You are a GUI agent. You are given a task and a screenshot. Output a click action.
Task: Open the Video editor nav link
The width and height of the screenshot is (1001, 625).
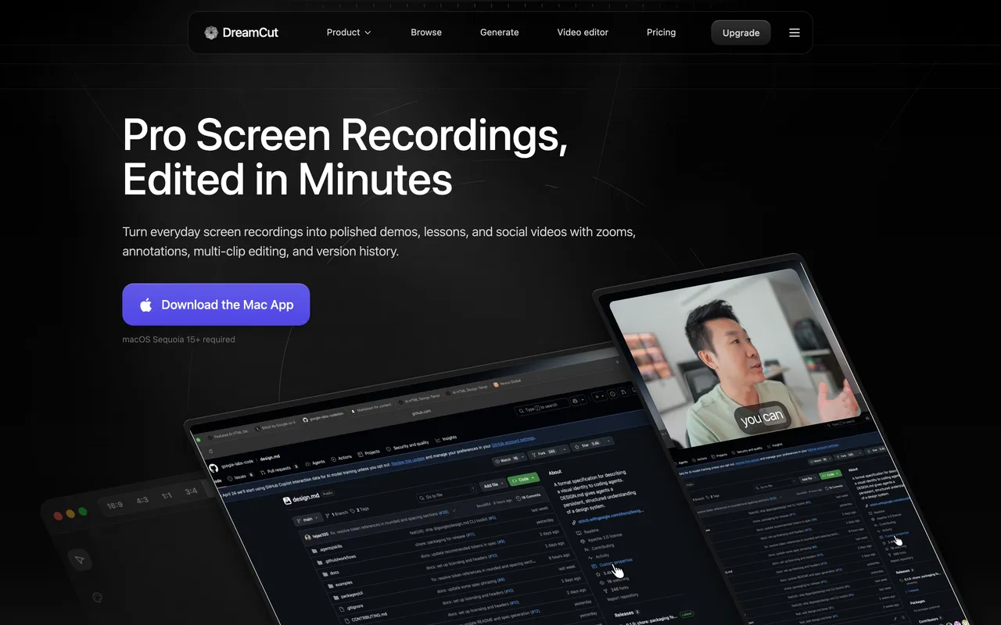point(583,33)
